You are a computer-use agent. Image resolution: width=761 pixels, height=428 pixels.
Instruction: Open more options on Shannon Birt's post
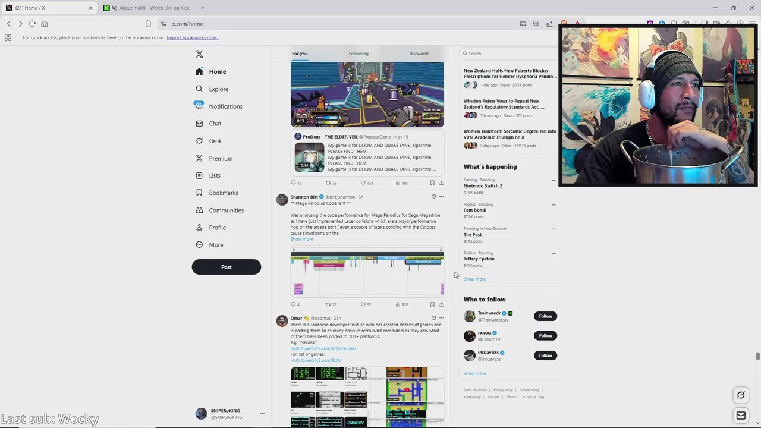[x=441, y=197]
